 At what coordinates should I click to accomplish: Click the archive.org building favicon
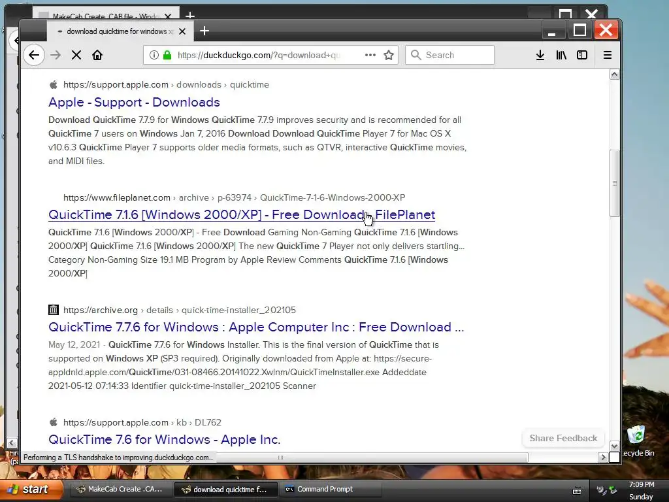click(54, 310)
